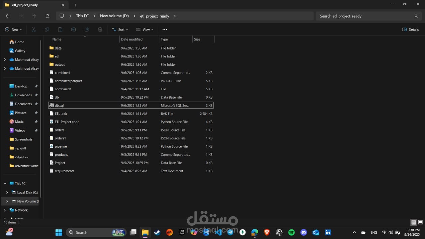Expand the Network node in the sidebar
The image size is (425, 239).
(5, 210)
